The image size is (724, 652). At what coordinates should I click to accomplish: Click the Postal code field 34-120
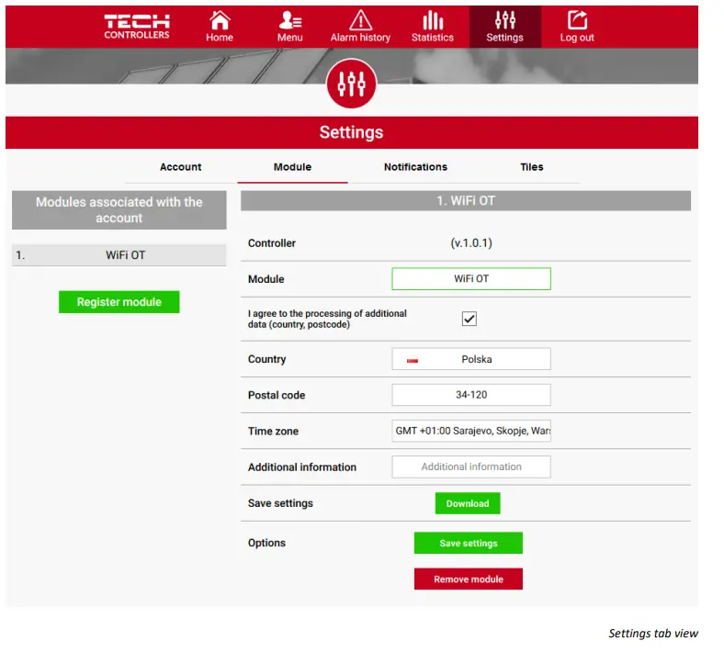tap(471, 395)
